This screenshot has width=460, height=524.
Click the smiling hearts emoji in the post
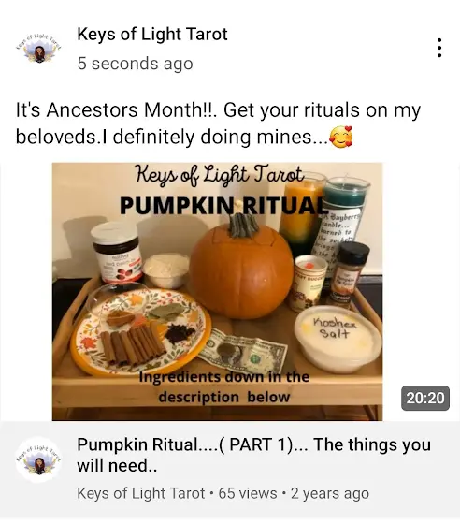pos(341,137)
